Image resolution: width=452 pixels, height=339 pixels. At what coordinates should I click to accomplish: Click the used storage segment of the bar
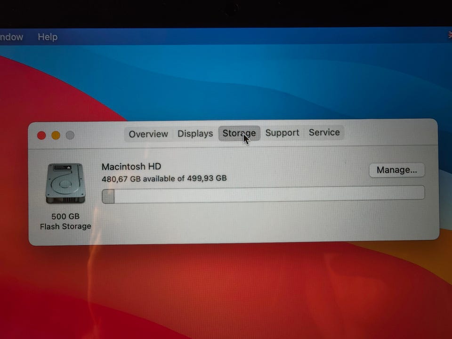108,196
